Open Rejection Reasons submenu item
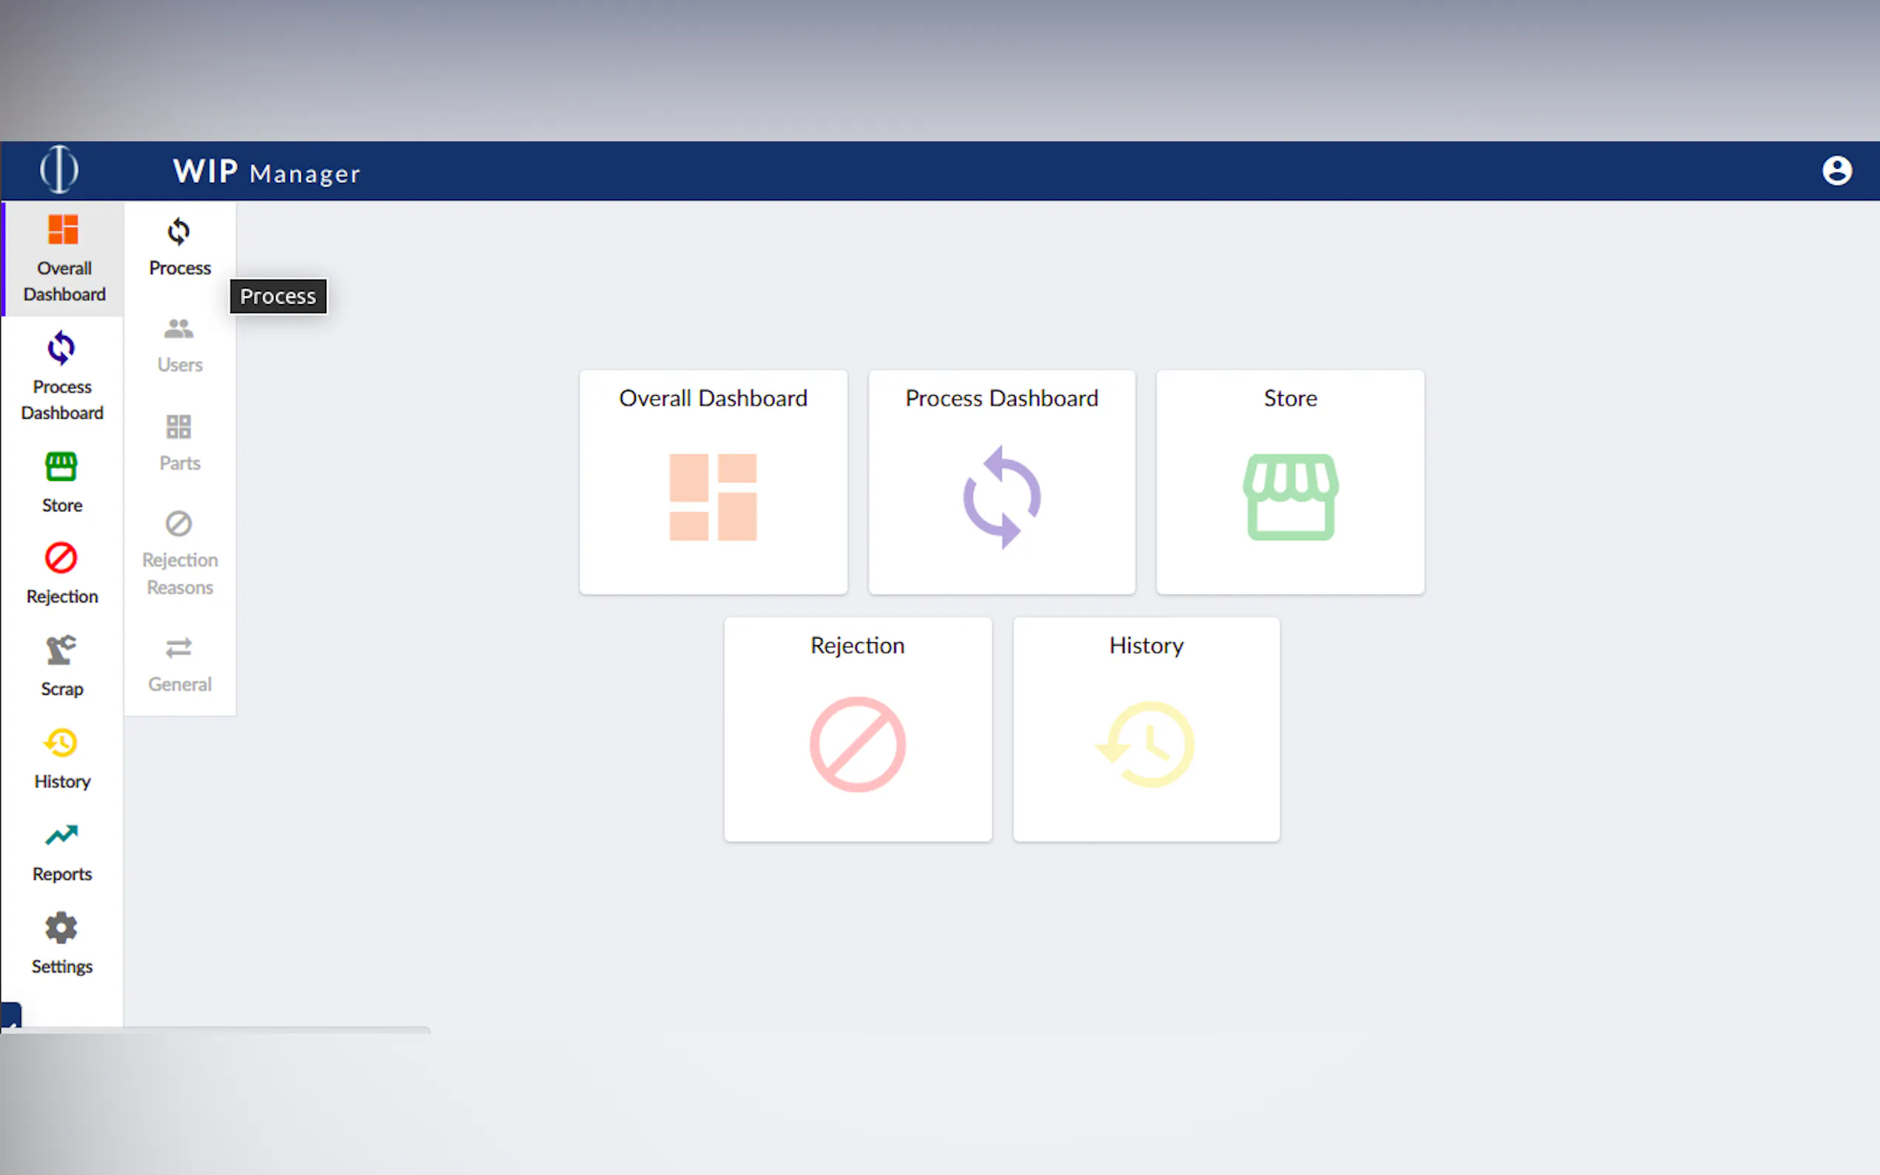 point(180,553)
